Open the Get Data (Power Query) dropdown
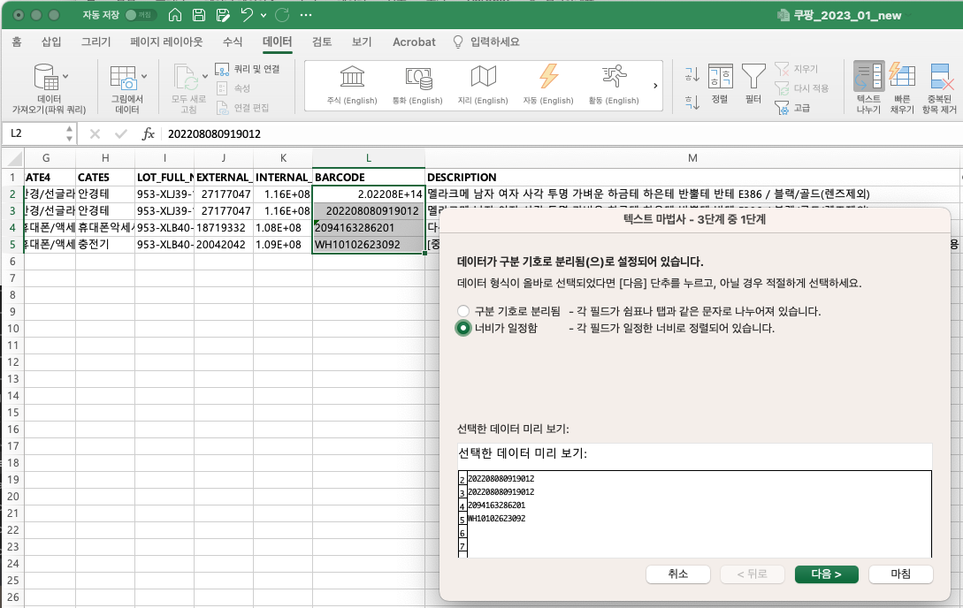The width and height of the screenshot is (963, 608). tap(65, 76)
